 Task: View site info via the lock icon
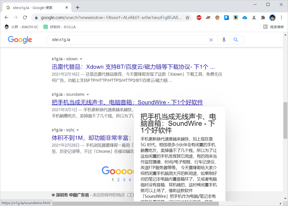(36, 18)
